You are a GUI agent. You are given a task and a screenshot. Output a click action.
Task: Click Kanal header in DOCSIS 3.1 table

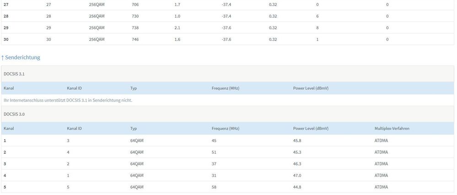[9, 88]
